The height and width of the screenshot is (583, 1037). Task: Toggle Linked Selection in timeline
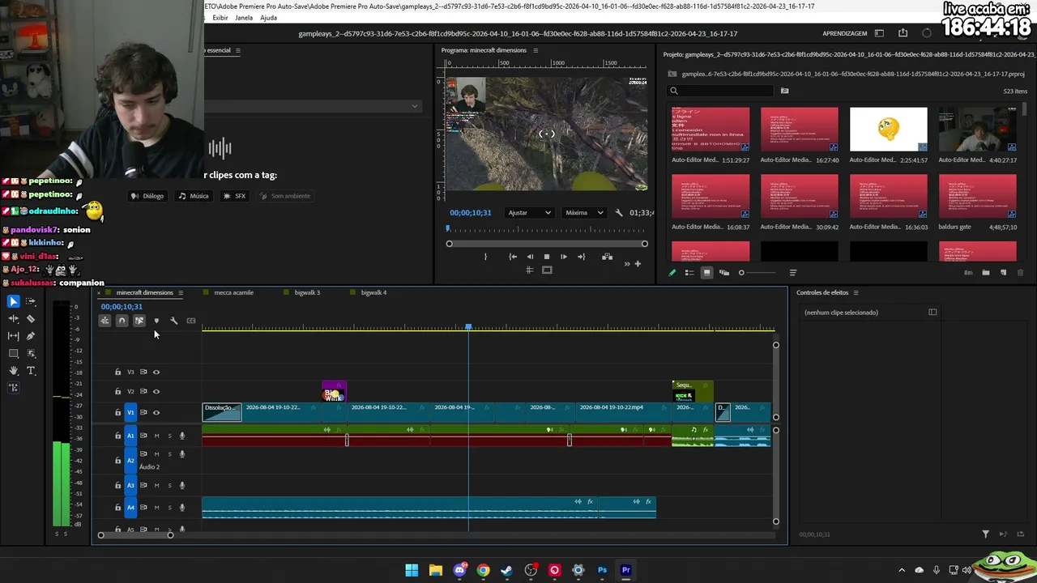coord(139,321)
